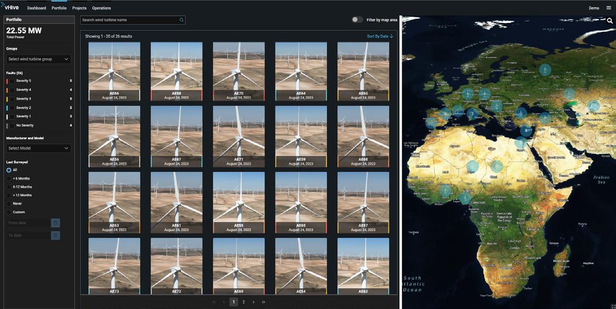Viewport: 616px width, 309px height.
Task: Go to next page arrow in pagination
Action: pyautogui.click(x=253, y=302)
